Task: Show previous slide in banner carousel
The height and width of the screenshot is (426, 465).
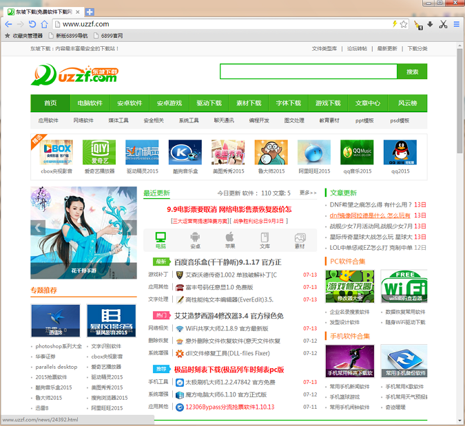Action: 38,228
